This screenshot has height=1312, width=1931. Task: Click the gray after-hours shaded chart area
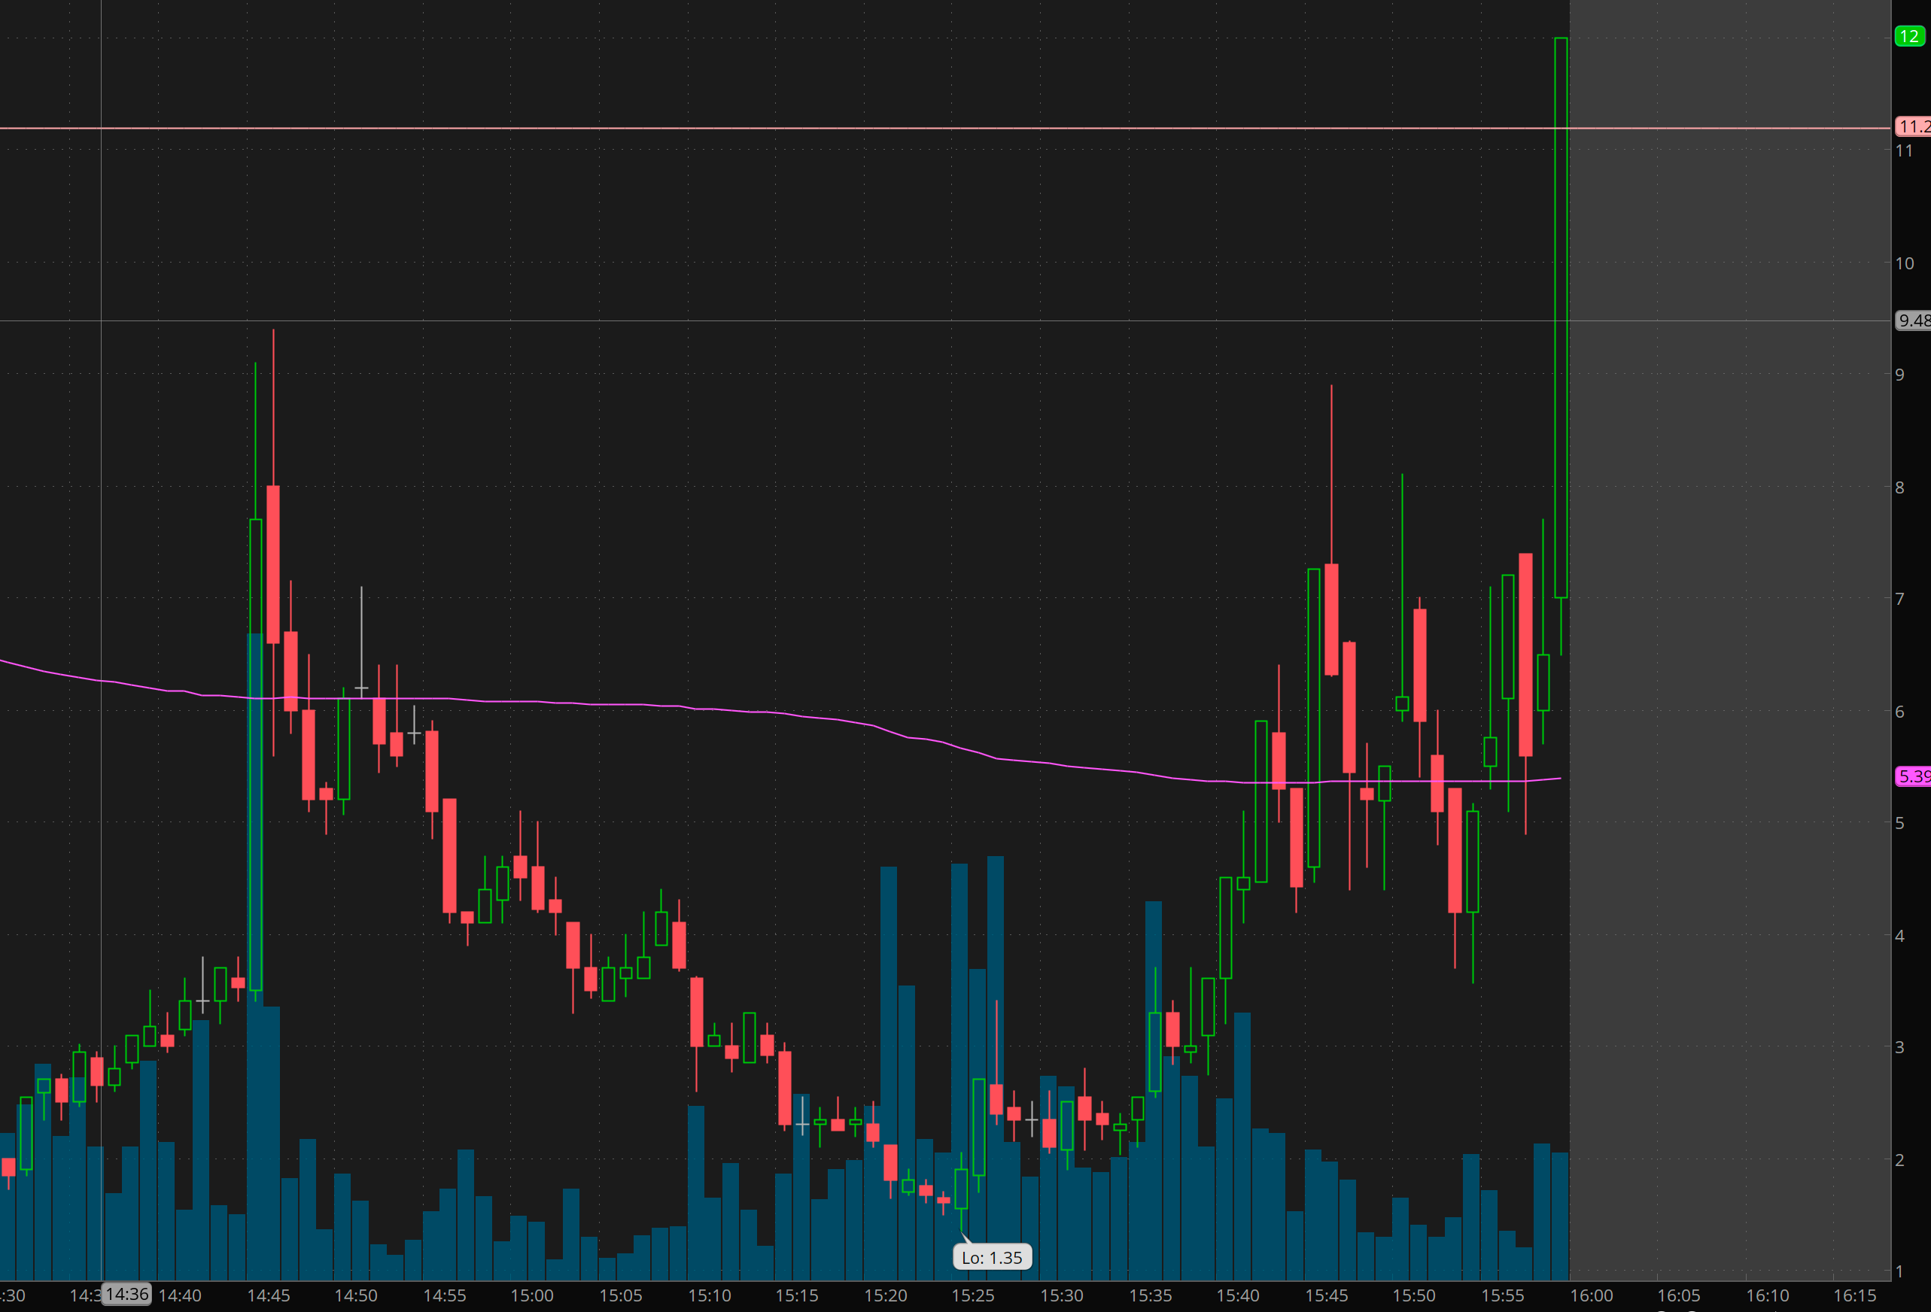click(1729, 664)
